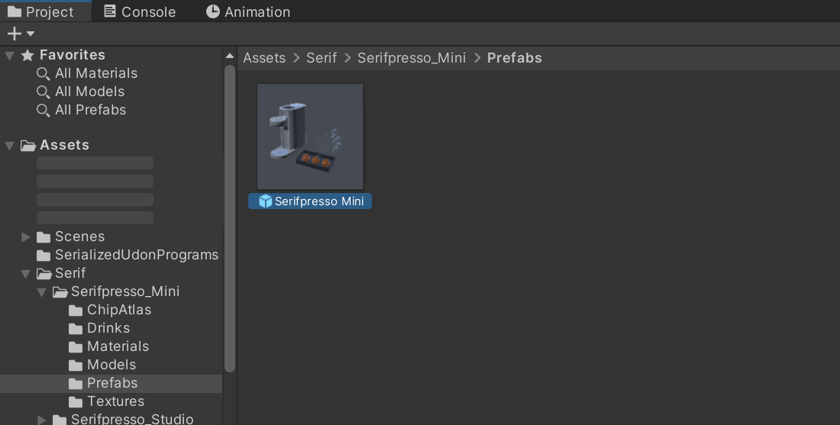Click the folder tree scroll-up arrow
The width and height of the screenshot is (840, 425).
(230, 55)
